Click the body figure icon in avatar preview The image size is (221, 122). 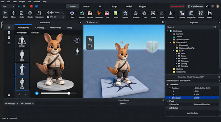77,51
